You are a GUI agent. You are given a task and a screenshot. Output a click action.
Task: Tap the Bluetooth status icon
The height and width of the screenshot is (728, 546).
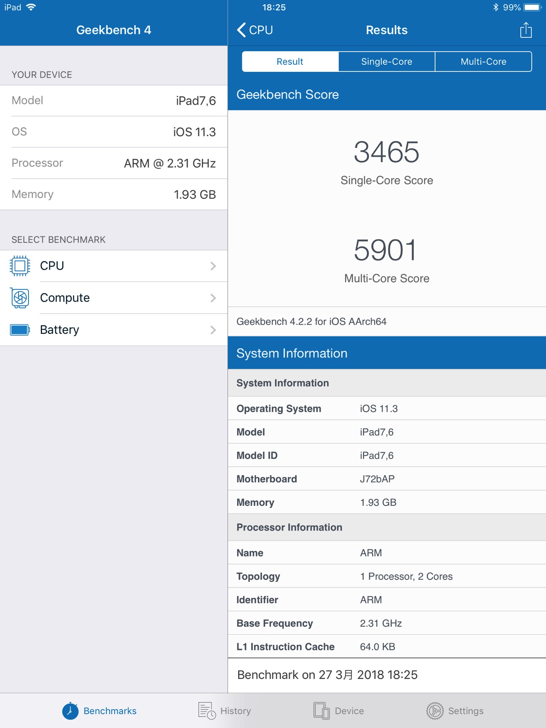[x=496, y=7]
